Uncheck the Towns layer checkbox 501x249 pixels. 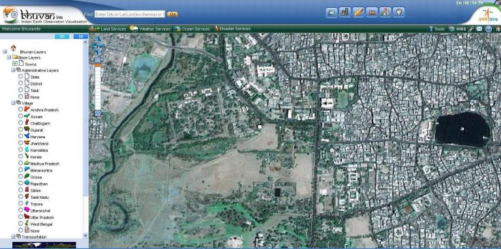pyautogui.click(x=15, y=63)
